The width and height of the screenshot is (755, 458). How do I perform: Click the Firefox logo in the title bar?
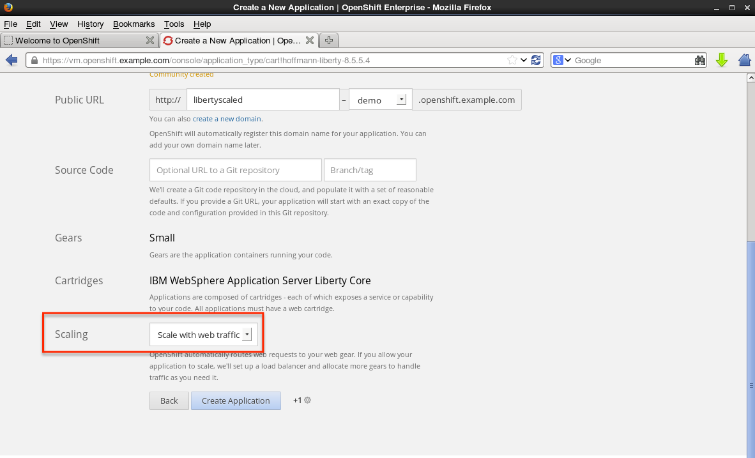pyautogui.click(x=8, y=7)
